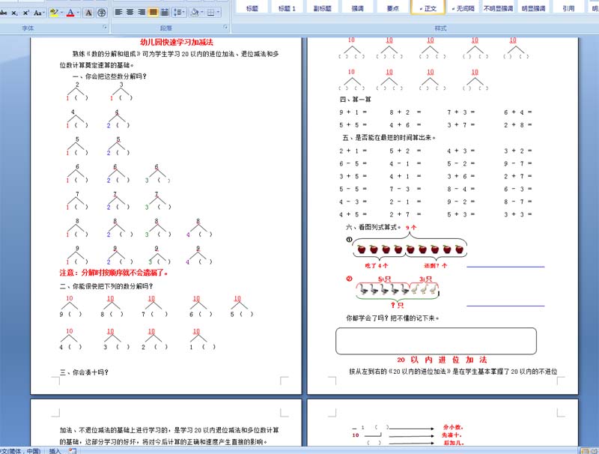
Task: Apply the 无间隔 style
Action: (x=463, y=8)
